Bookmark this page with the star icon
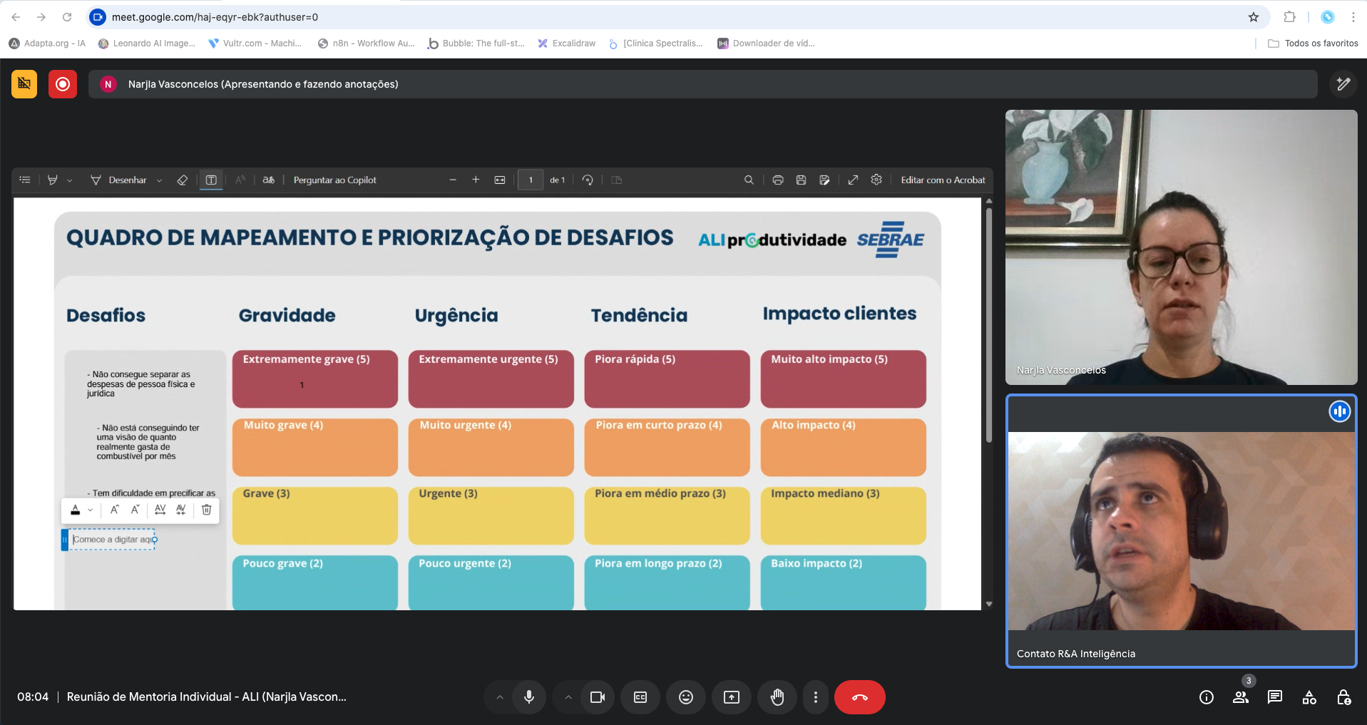 (x=1254, y=17)
